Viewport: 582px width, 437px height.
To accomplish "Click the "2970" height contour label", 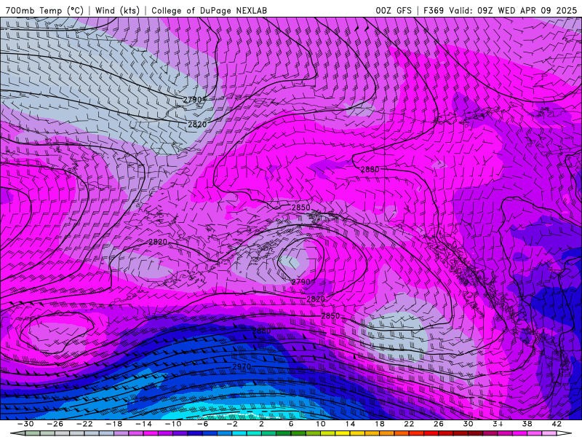I will [x=242, y=367].
